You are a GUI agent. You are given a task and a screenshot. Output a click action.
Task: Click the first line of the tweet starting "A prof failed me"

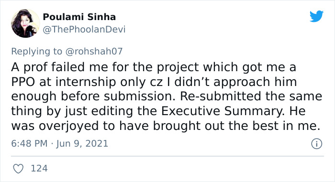point(154,67)
